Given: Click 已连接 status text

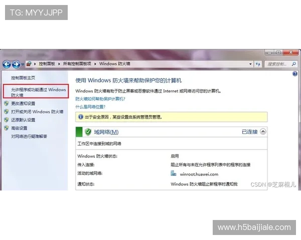Looking at the screenshot, I should coord(249,132).
